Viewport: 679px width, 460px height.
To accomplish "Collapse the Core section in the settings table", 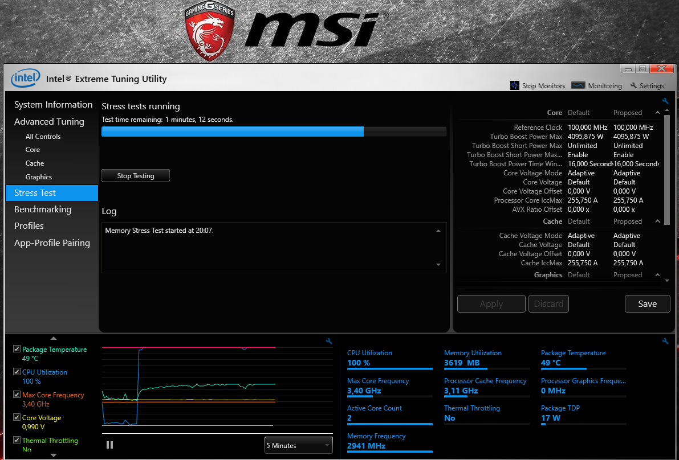I will [x=657, y=113].
